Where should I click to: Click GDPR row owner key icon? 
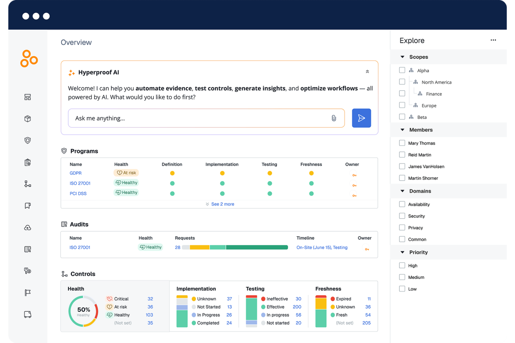(x=354, y=175)
